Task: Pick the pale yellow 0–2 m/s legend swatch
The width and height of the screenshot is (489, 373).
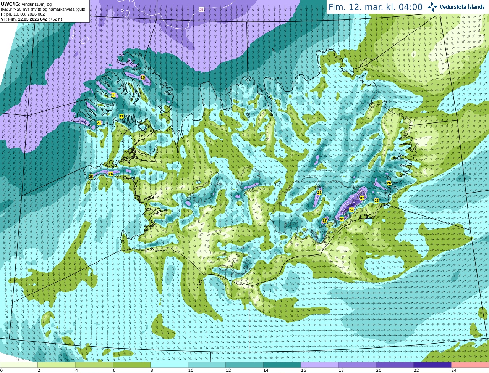Action: [x=19, y=365]
